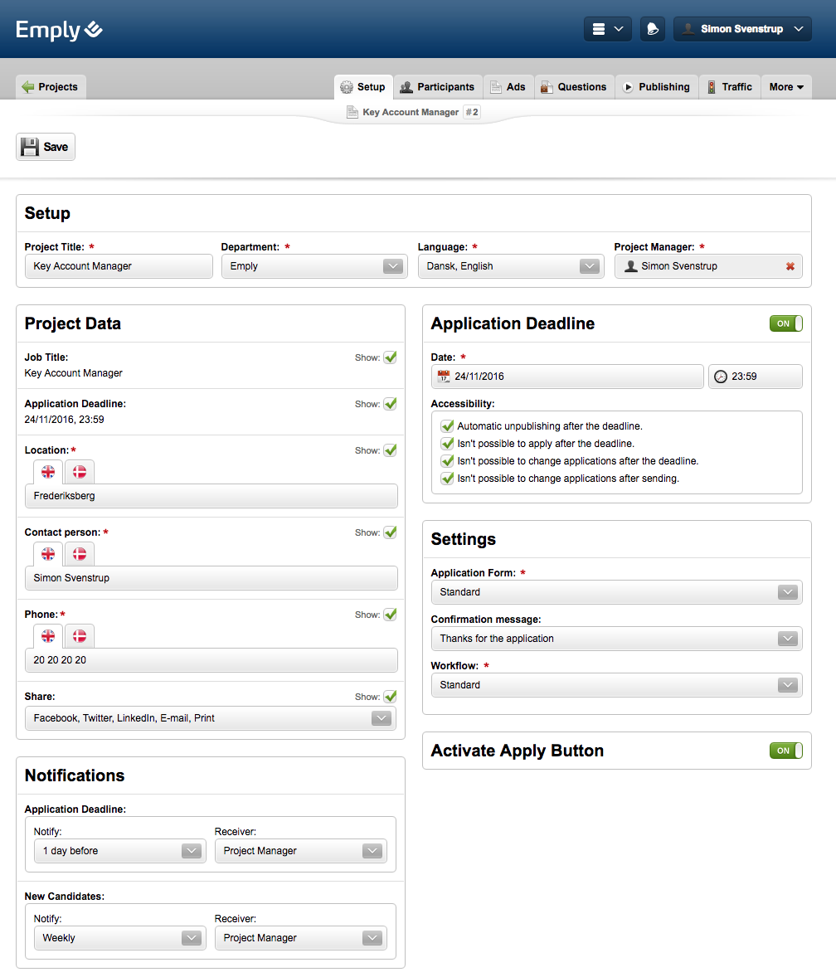Turn off the Application Deadline switch

coord(785,323)
